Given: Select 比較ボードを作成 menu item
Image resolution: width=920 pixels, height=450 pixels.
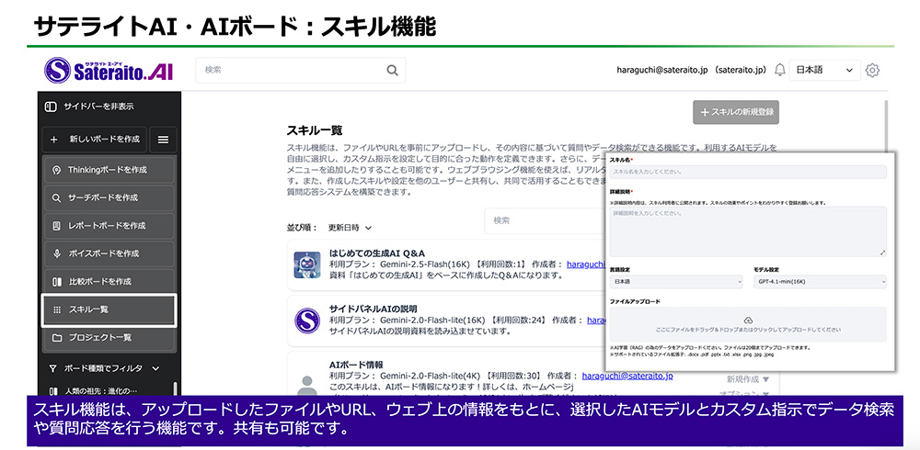Looking at the screenshot, I should pyautogui.click(x=109, y=282).
